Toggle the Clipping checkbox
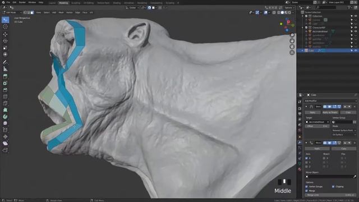Image resolution: width=359 pixels, height=202 pixels. (333, 187)
